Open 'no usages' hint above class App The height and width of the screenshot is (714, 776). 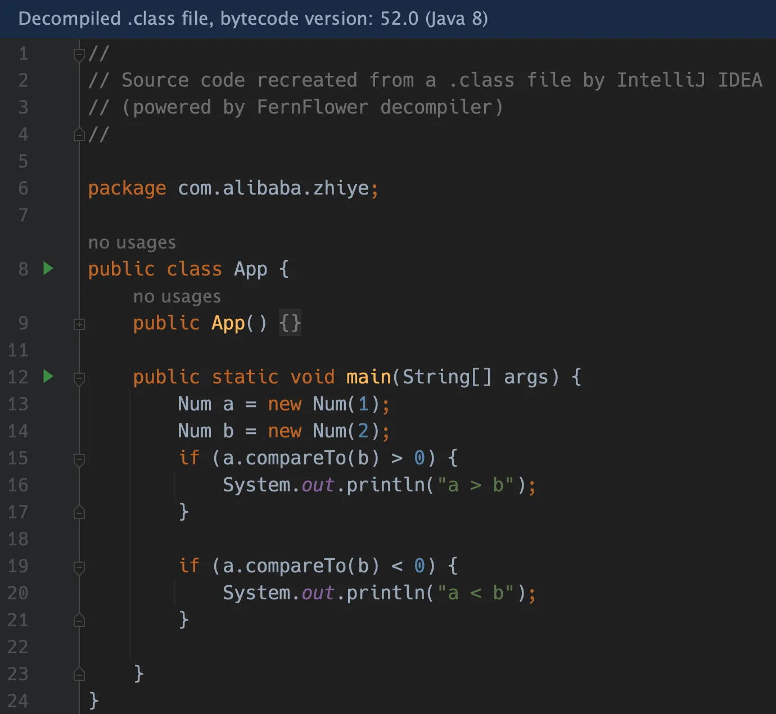[132, 242]
